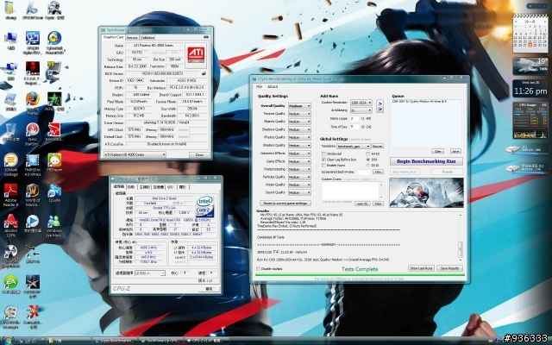Click the Windows Start orb
The image size is (552, 345).
tap(8, 340)
